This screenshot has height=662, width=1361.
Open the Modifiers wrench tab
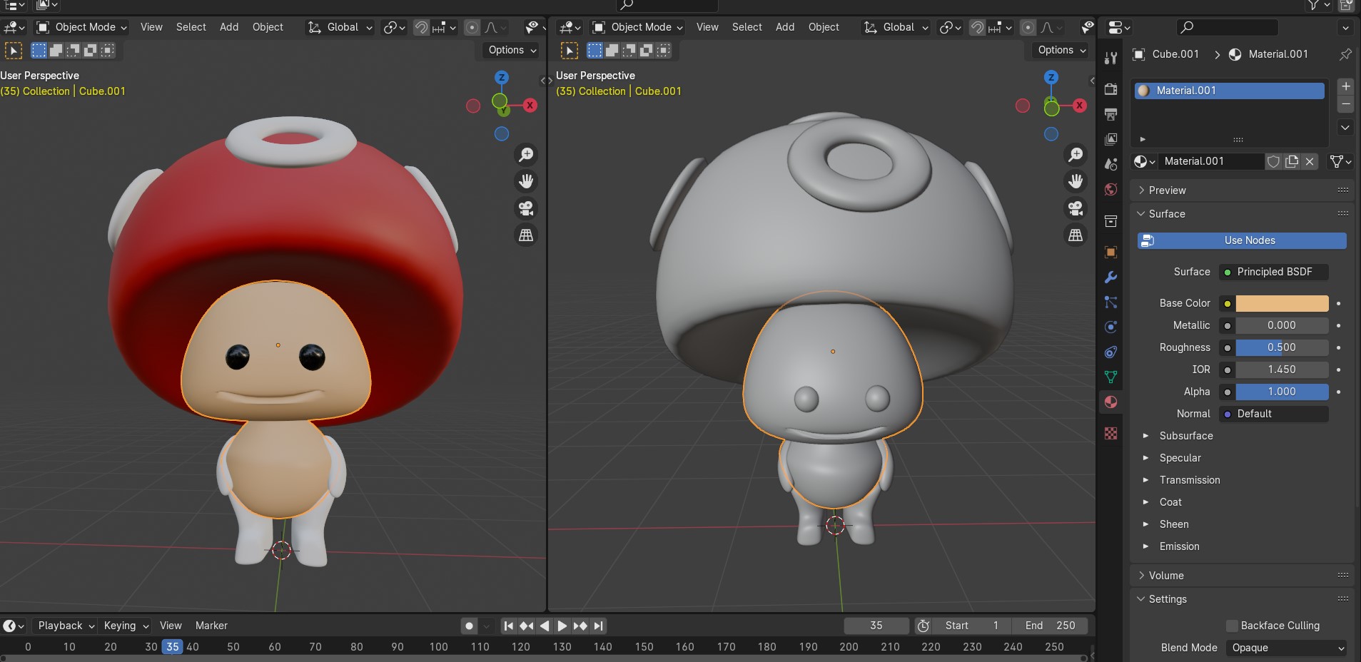click(1110, 277)
